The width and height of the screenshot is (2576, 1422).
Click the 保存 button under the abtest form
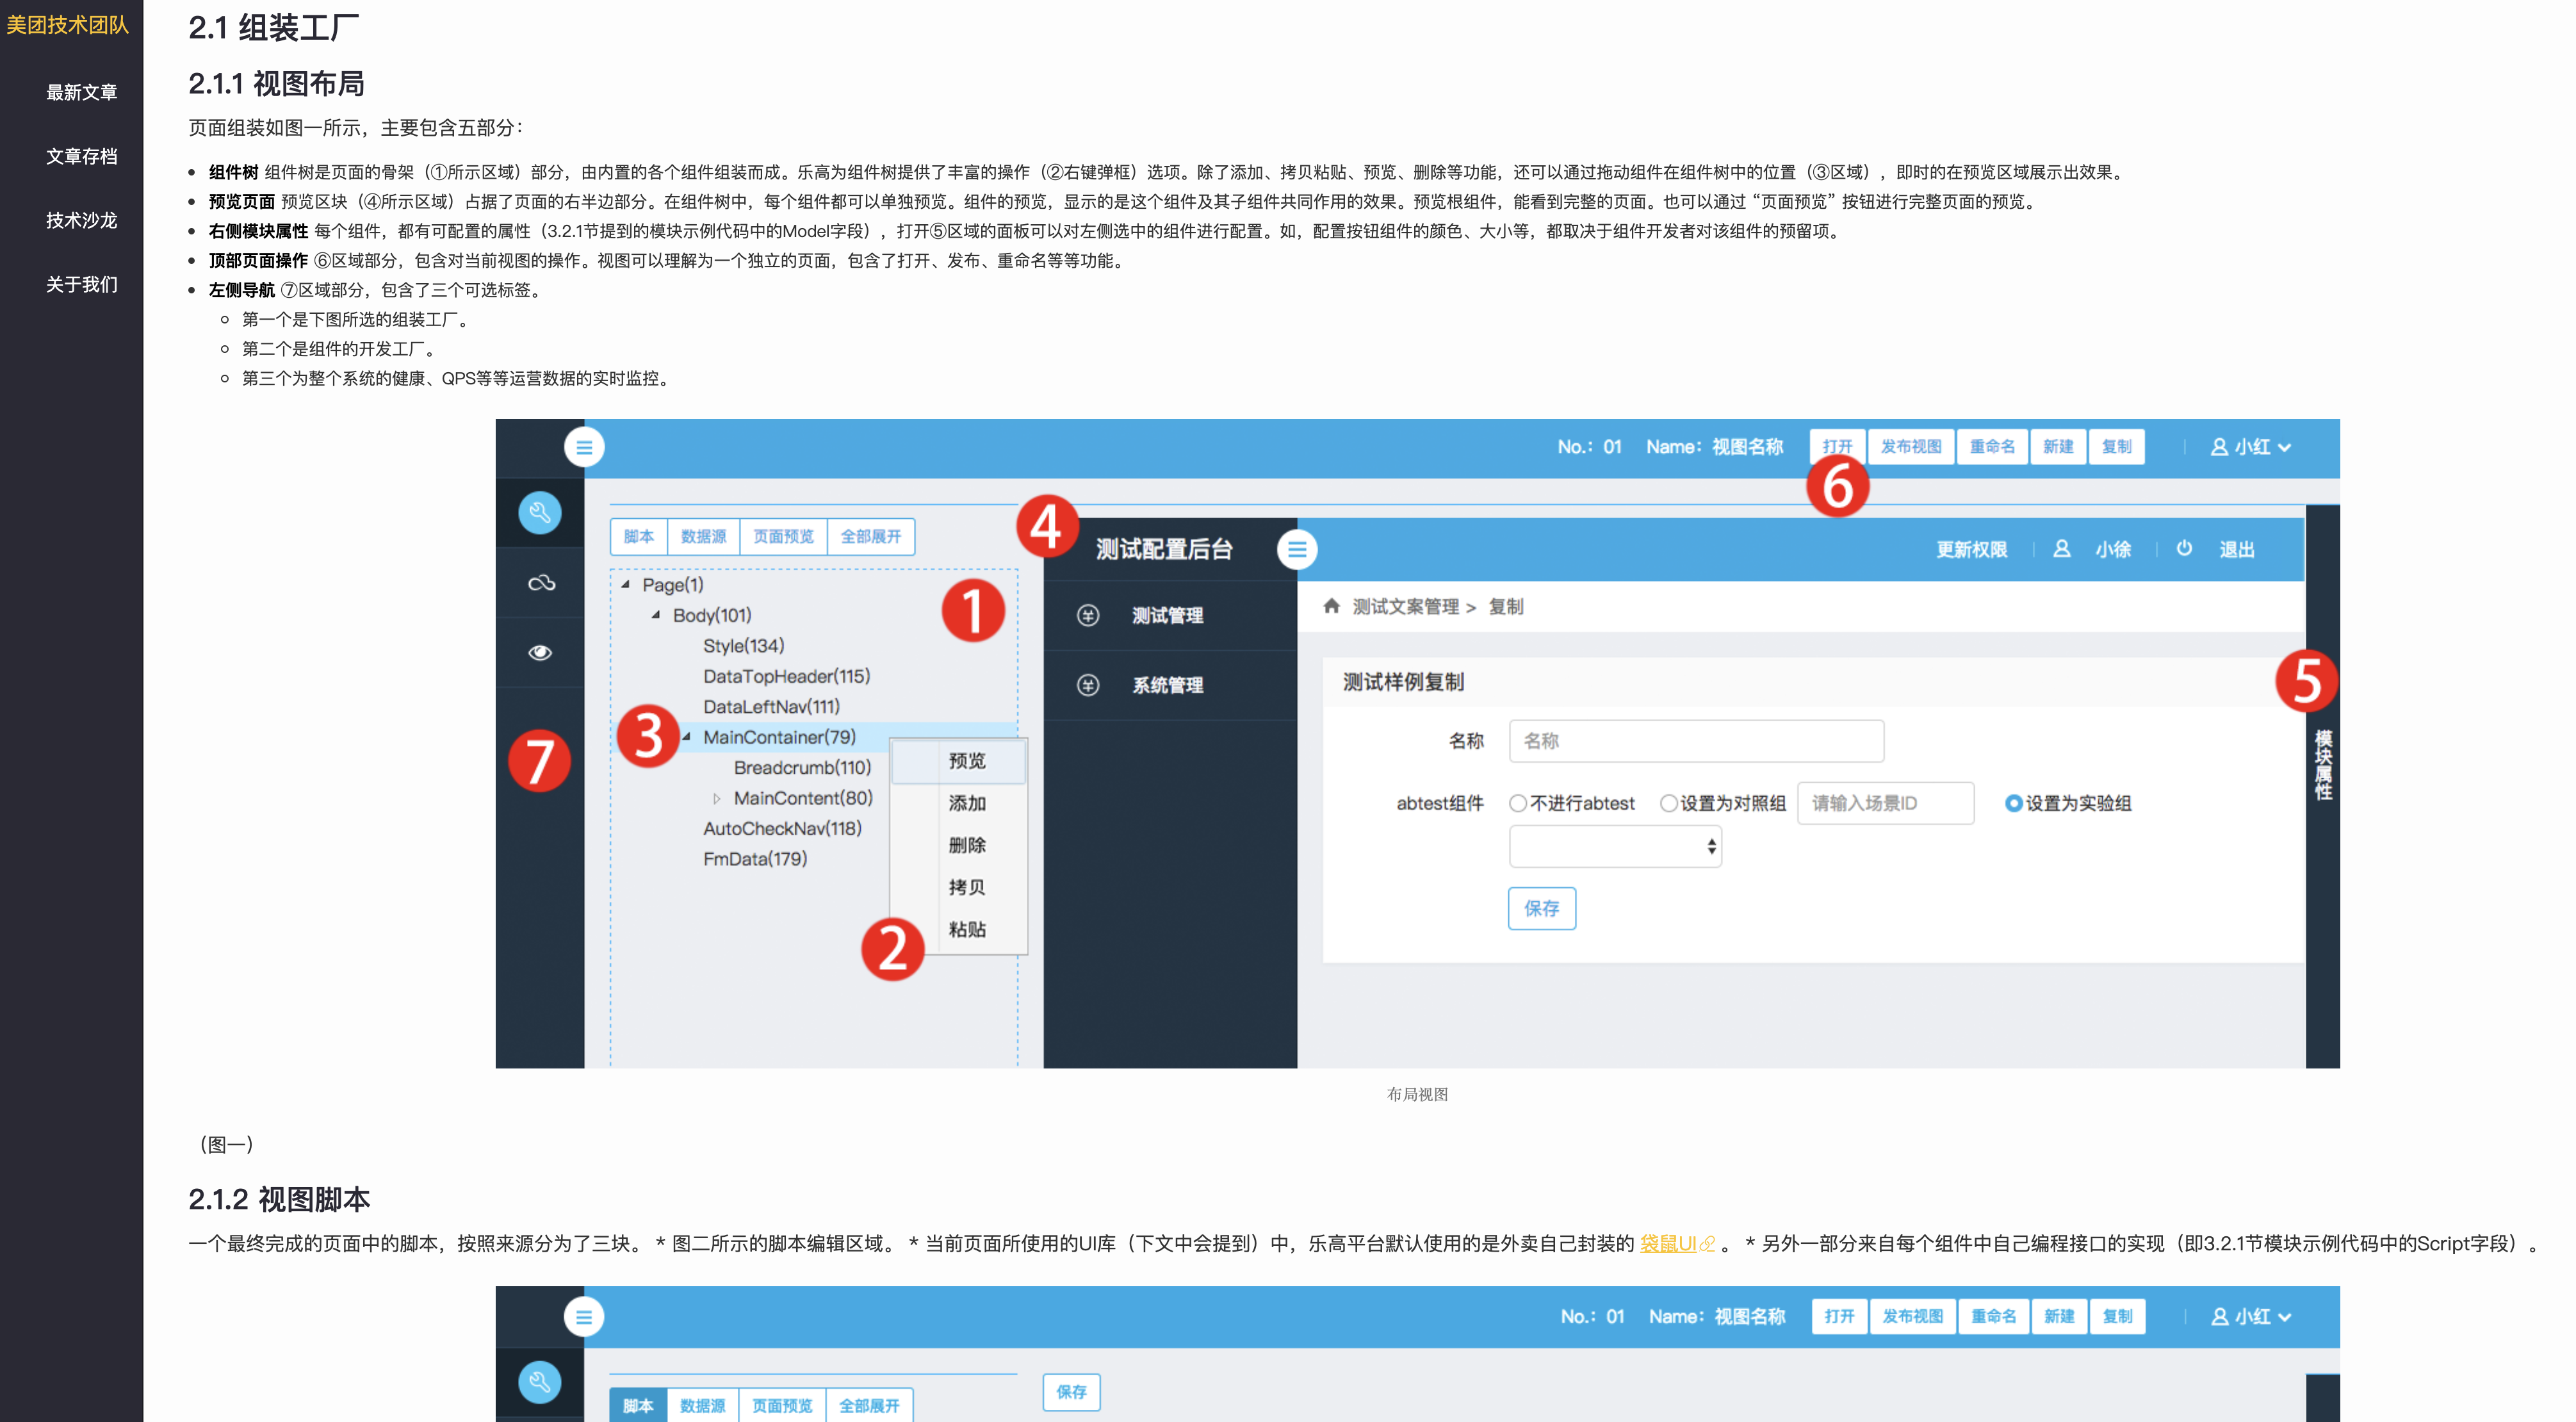1542,908
